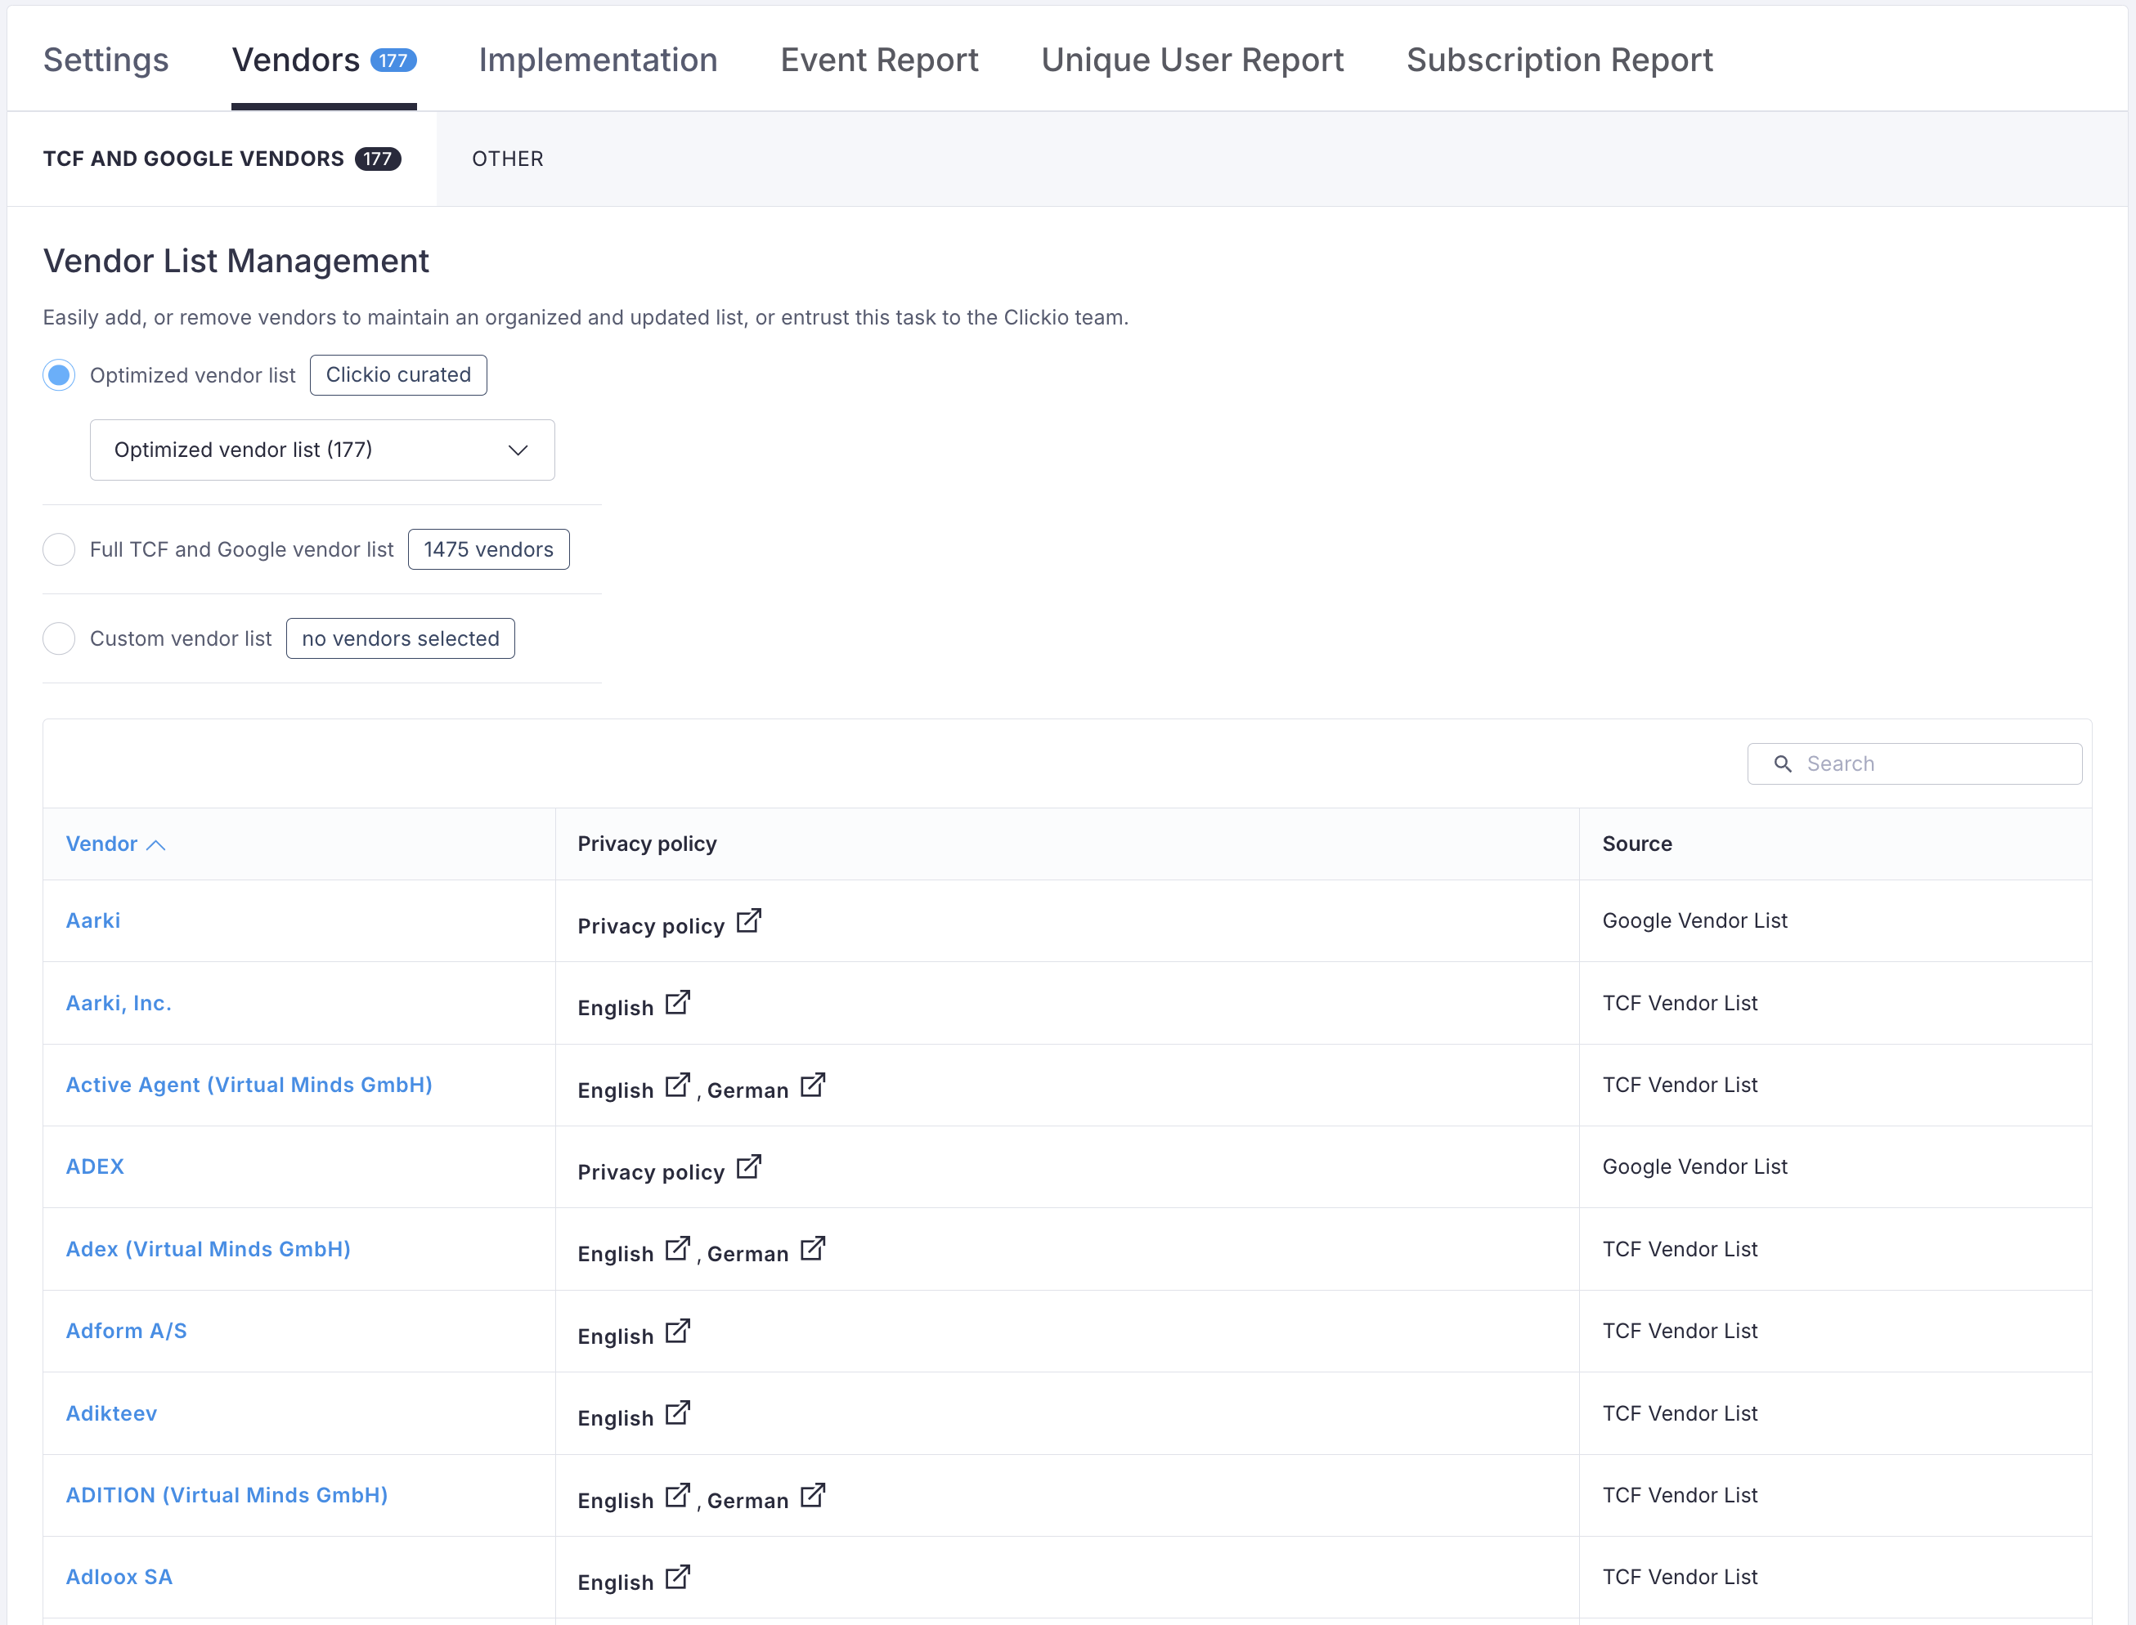Open Adform A/S English policy external icon
Screen dimensions: 2136x1625
click(677, 1330)
